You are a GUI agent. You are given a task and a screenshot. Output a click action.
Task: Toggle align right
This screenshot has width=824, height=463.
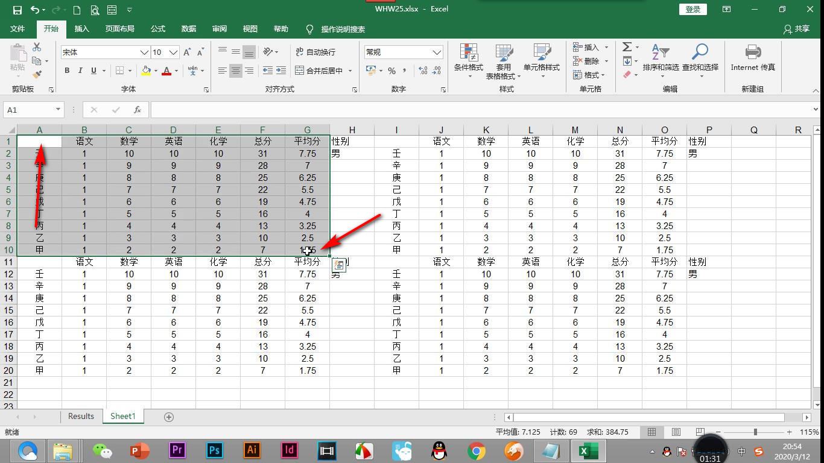coord(249,71)
